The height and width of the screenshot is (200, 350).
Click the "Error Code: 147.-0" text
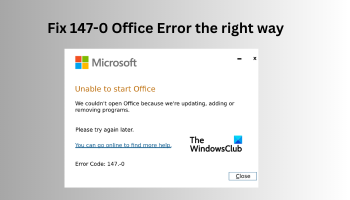(x=99, y=163)
